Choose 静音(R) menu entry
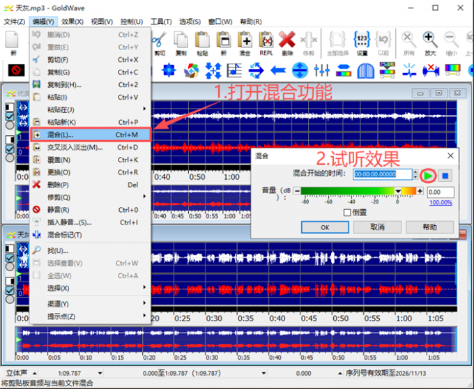 91,210
